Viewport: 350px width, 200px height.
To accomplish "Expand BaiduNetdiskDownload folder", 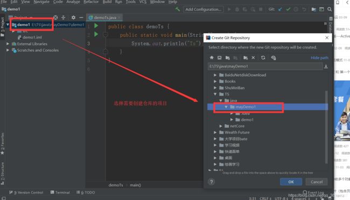I will tap(215, 75).
